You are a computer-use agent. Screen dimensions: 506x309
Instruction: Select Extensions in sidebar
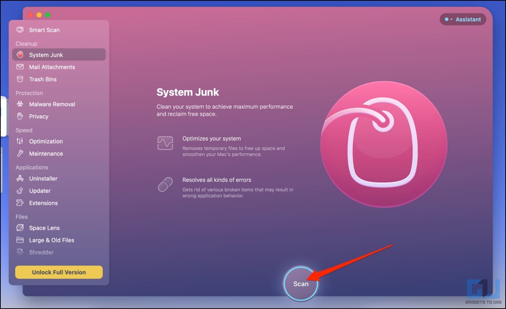click(x=43, y=203)
